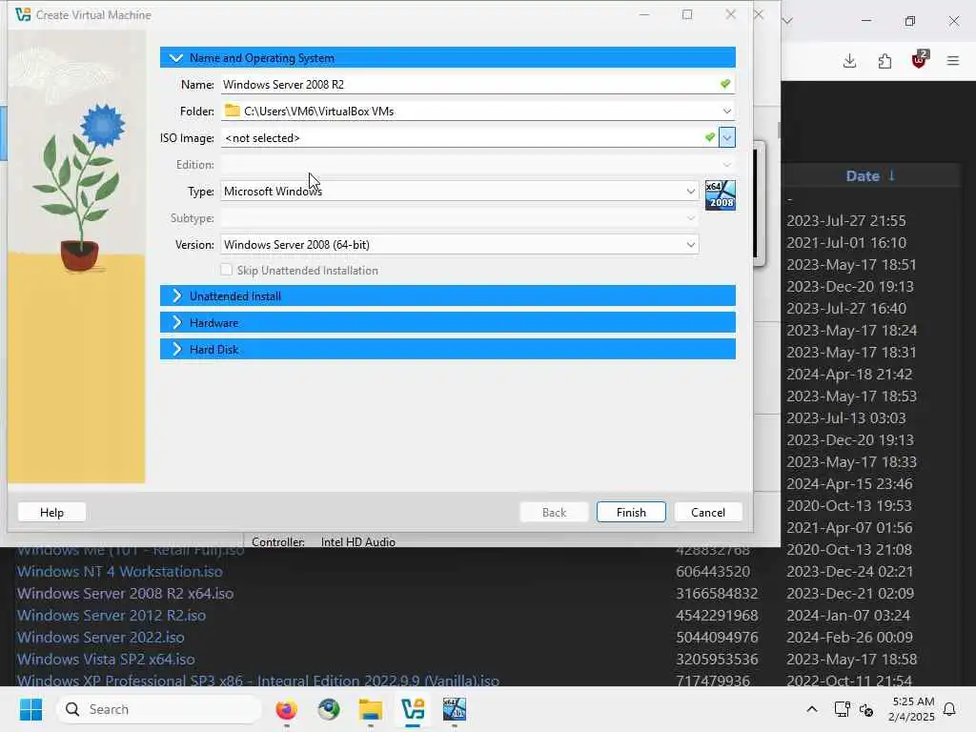Open File Explorer from the taskbar
The height and width of the screenshot is (732, 976).
coord(371,709)
